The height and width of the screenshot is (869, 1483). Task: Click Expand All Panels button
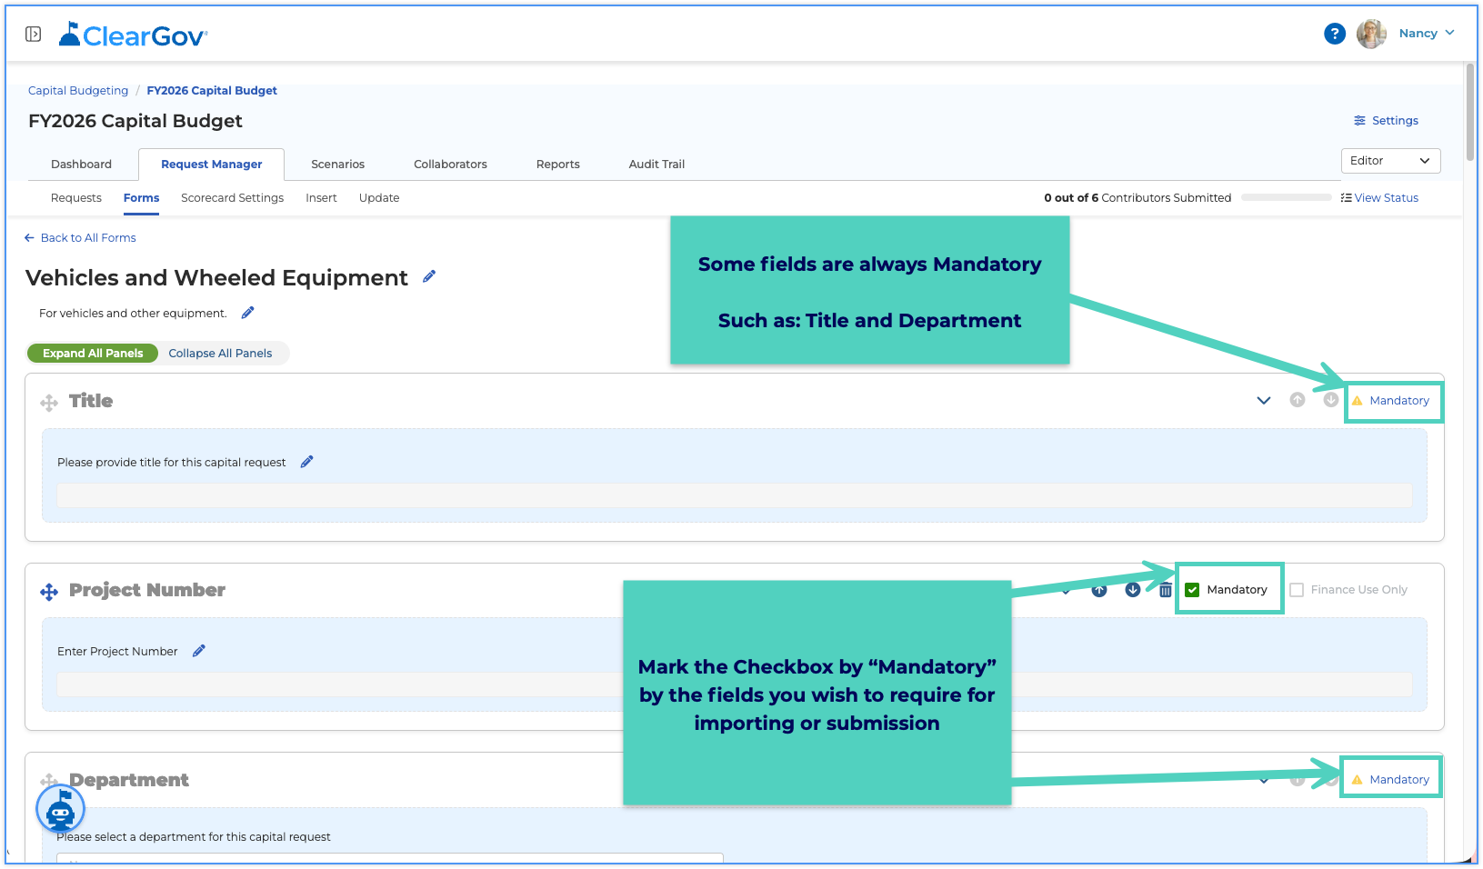click(x=93, y=353)
